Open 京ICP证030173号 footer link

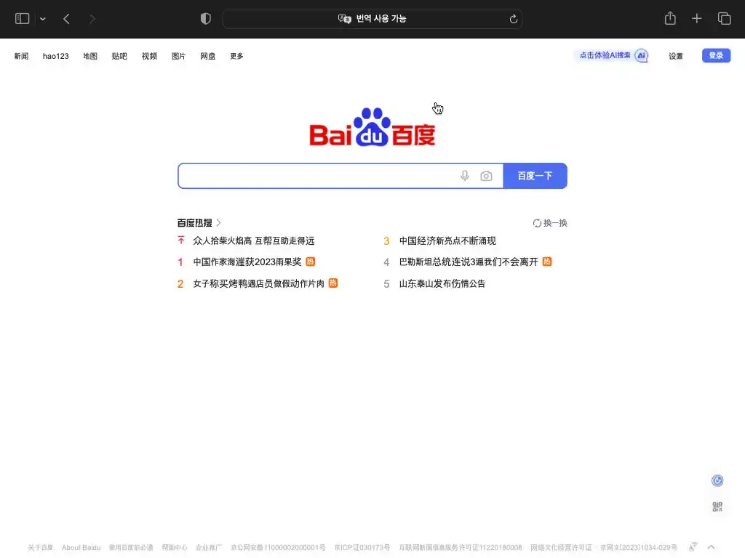coord(362,548)
